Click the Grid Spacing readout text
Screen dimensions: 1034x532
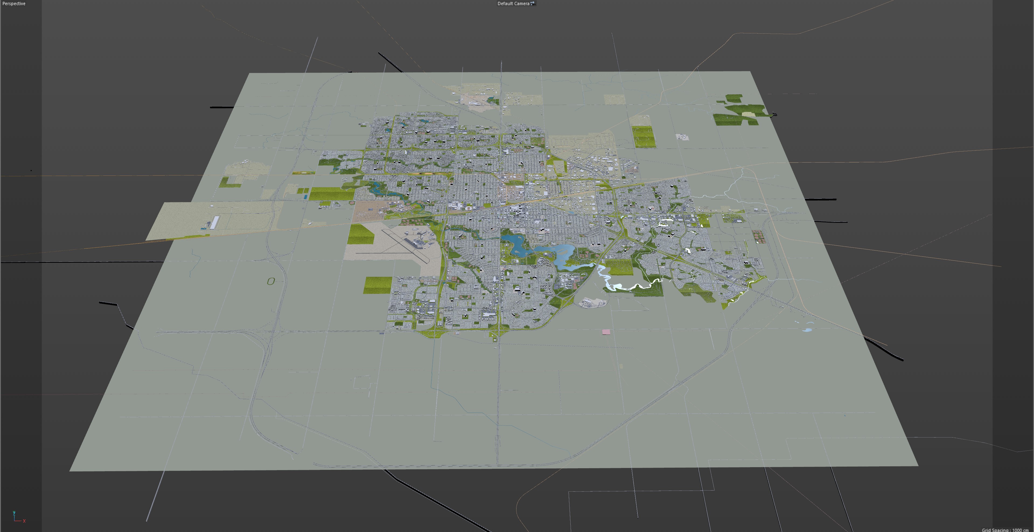pyautogui.click(x=1005, y=530)
